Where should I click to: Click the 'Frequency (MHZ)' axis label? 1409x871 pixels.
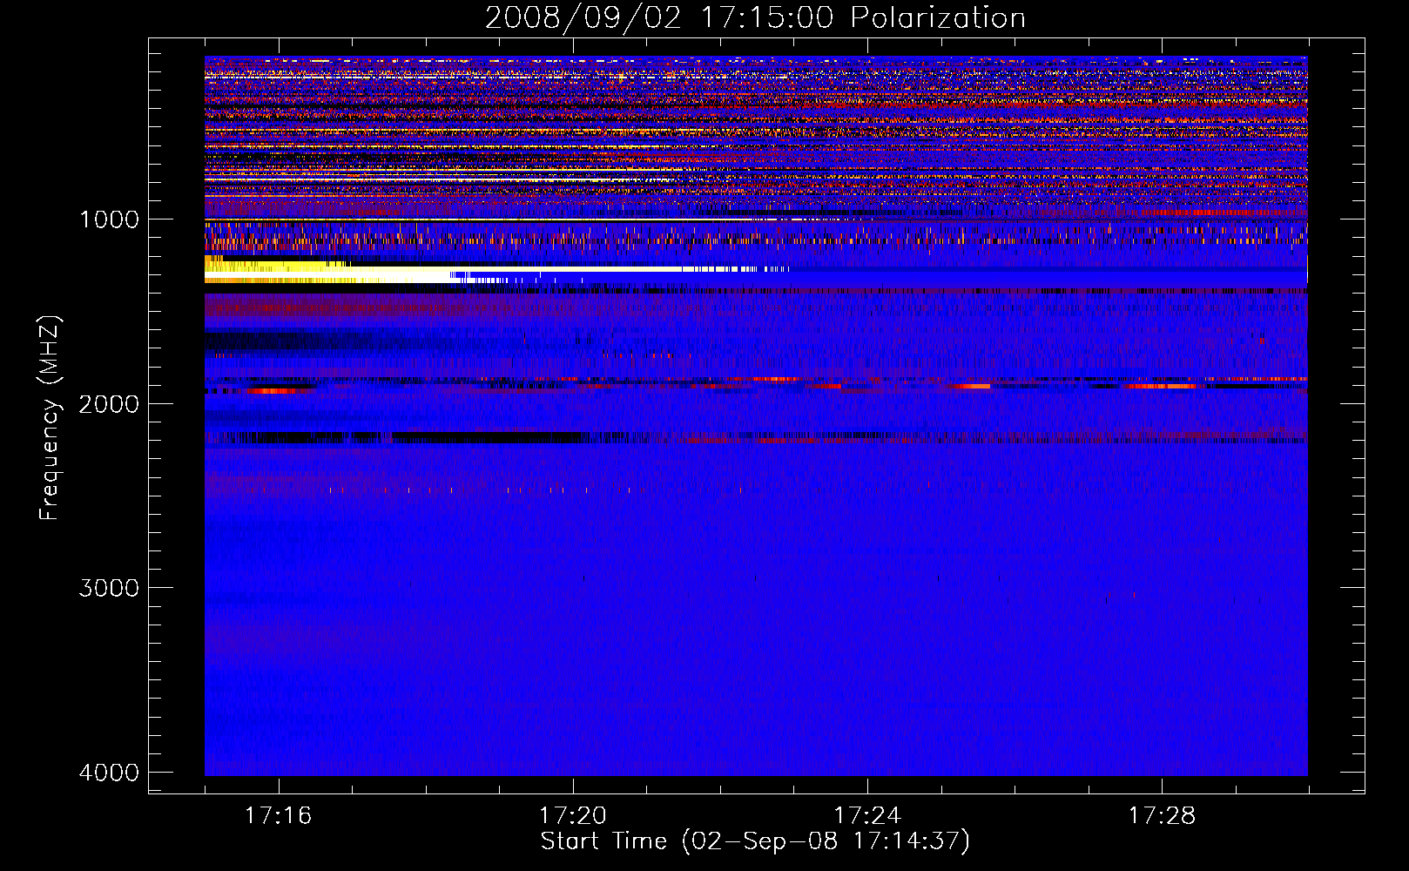pyautogui.click(x=50, y=418)
